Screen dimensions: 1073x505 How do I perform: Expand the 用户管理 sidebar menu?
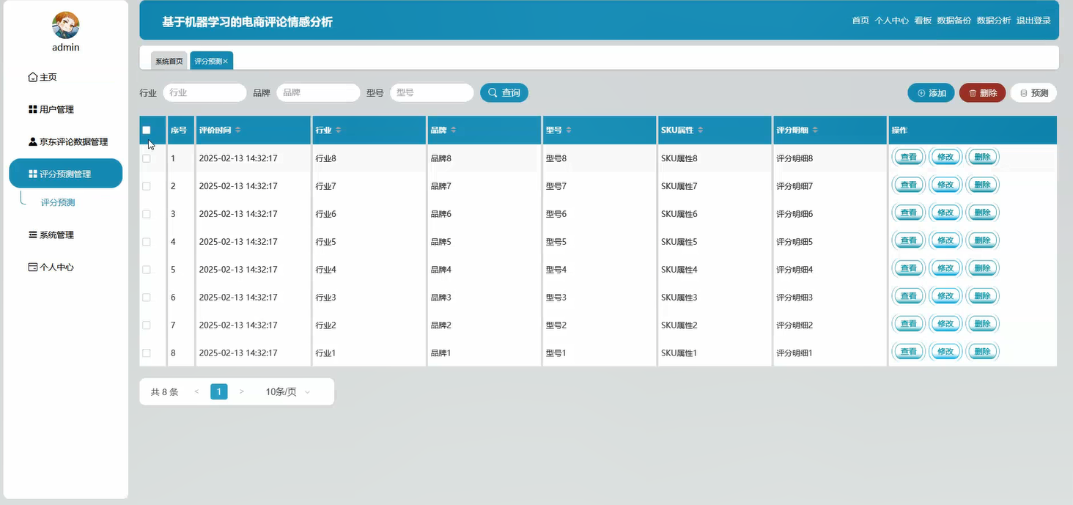tap(51, 109)
